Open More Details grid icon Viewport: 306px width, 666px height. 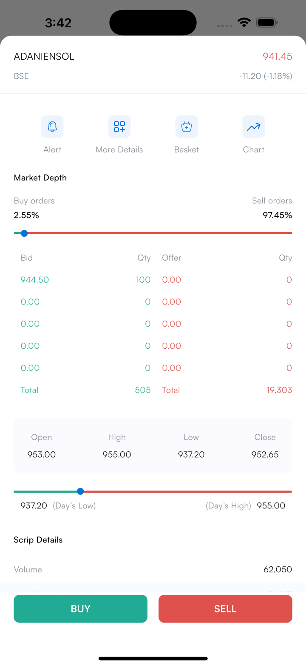coord(119,126)
